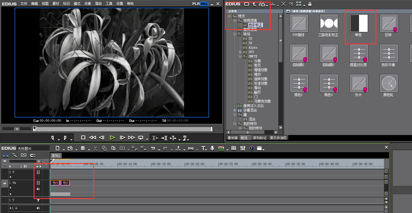Open the timeline scale dropdown arrow
Screen dimensions: 412x213
click(37, 166)
